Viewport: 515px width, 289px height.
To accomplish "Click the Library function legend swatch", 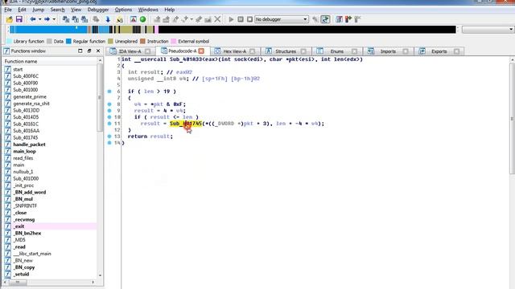I will (x=9, y=41).
